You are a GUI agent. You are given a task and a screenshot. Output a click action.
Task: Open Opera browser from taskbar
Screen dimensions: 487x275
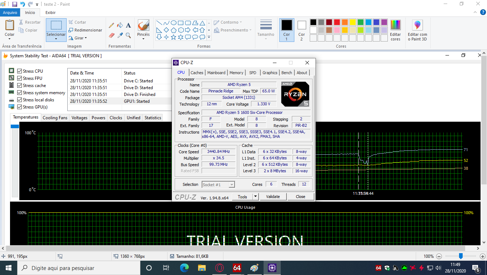[220, 268]
